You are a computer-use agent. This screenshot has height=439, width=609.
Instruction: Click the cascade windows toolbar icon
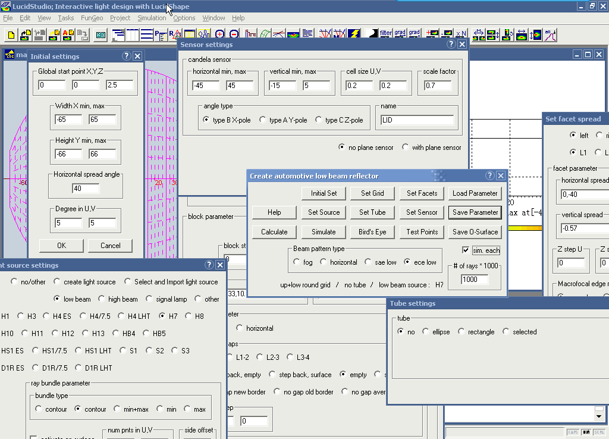pos(118,35)
